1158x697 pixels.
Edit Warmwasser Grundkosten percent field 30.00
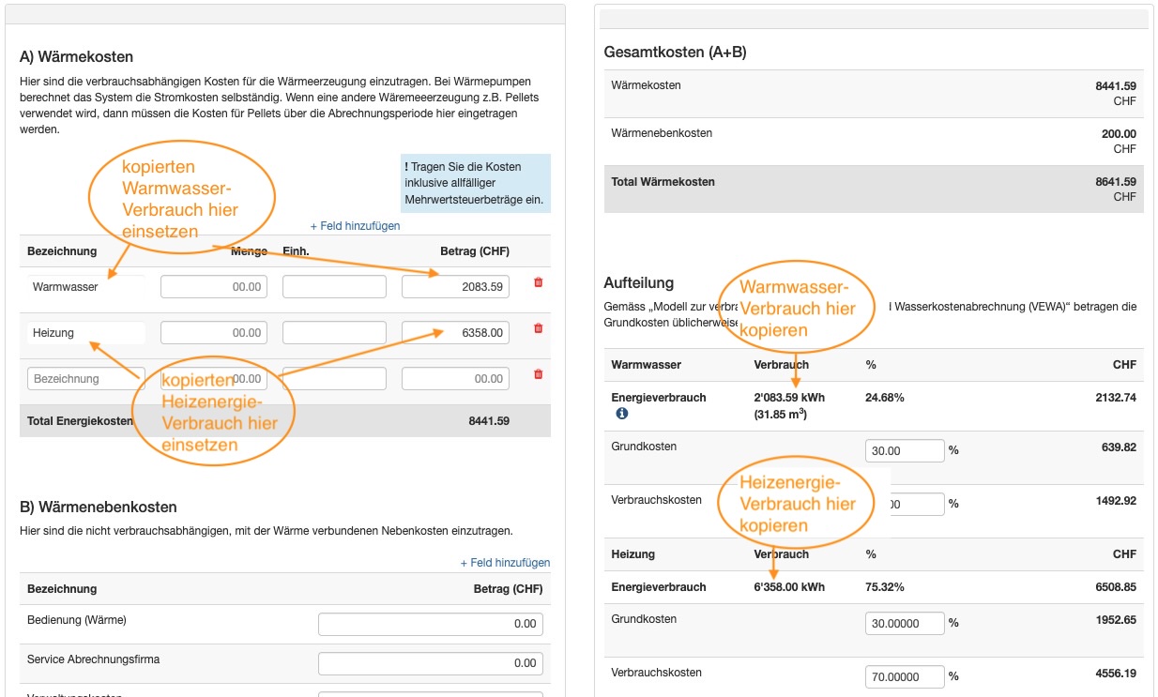pyautogui.click(x=904, y=450)
